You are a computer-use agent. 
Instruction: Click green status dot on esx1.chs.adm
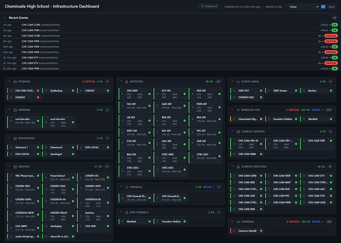pyautogui.click(x=38, y=121)
